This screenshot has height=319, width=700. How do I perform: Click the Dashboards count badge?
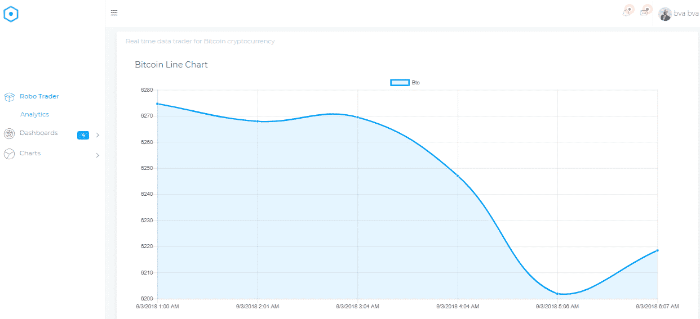pyautogui.click(x=83, y=135)
